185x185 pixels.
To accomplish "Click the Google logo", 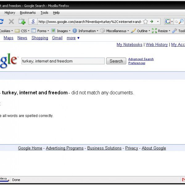I will (9, 61).
